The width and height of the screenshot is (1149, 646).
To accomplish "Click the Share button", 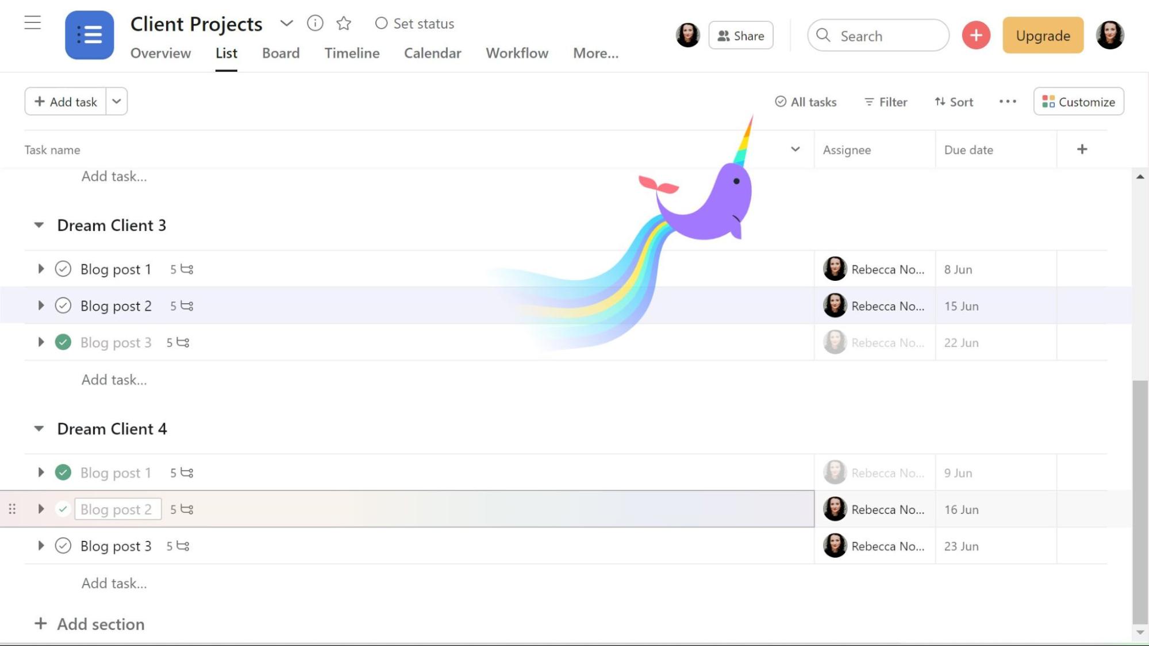I will click(740, 36).
